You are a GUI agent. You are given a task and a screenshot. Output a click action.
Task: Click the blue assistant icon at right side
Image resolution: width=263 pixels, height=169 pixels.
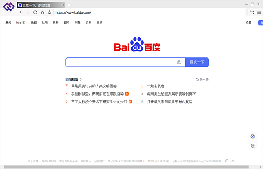(253, 136)
